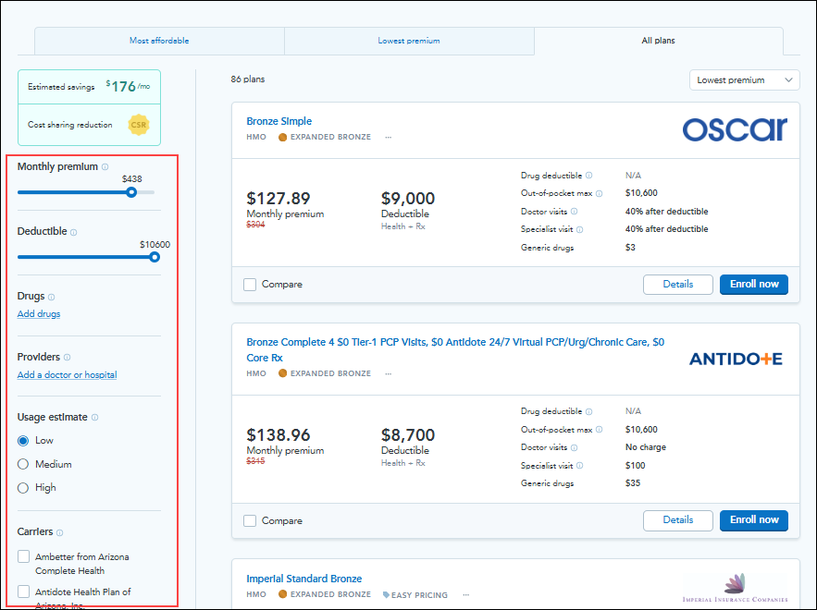The width and height of the screenshot is (817, 610).
Task: Select the Low usage estimate option
Action: coord(23,441)
